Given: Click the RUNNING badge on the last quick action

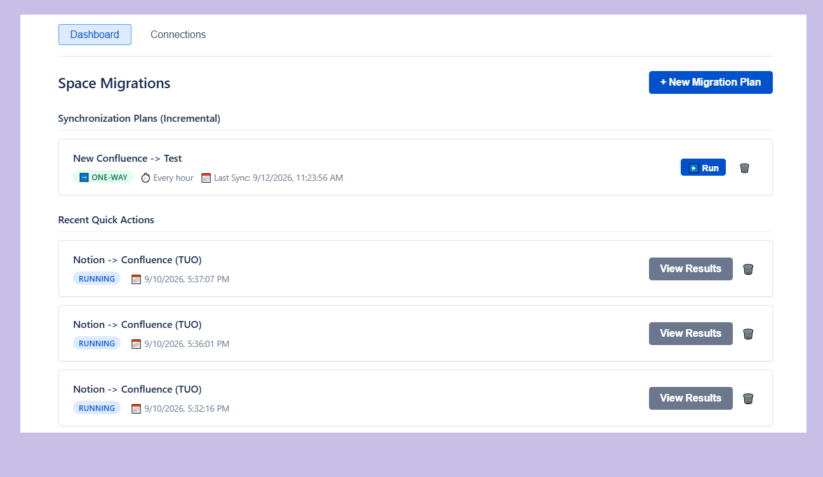Looking at the screenshot, I should click(97, 408).
